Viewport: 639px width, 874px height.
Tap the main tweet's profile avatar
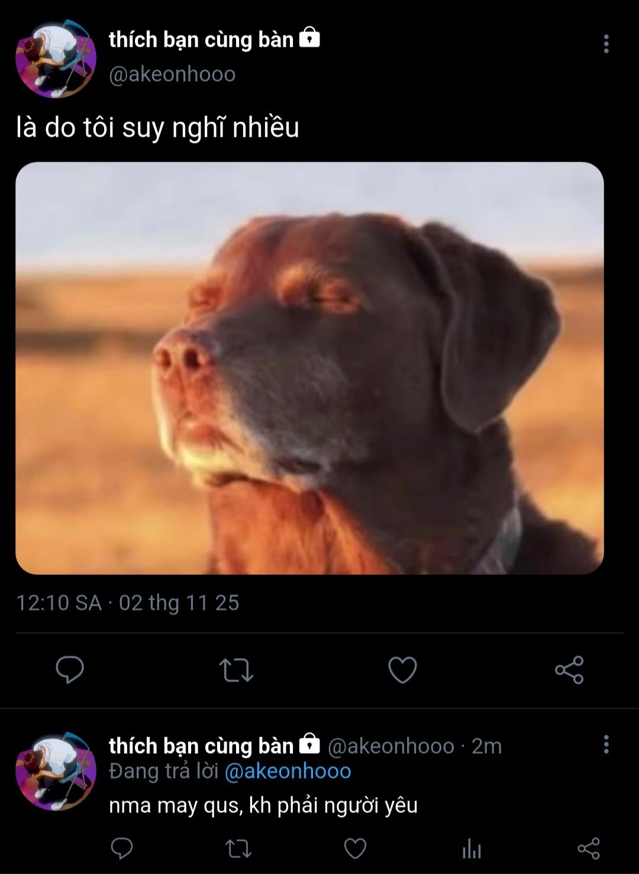click(x=56, y=58)
